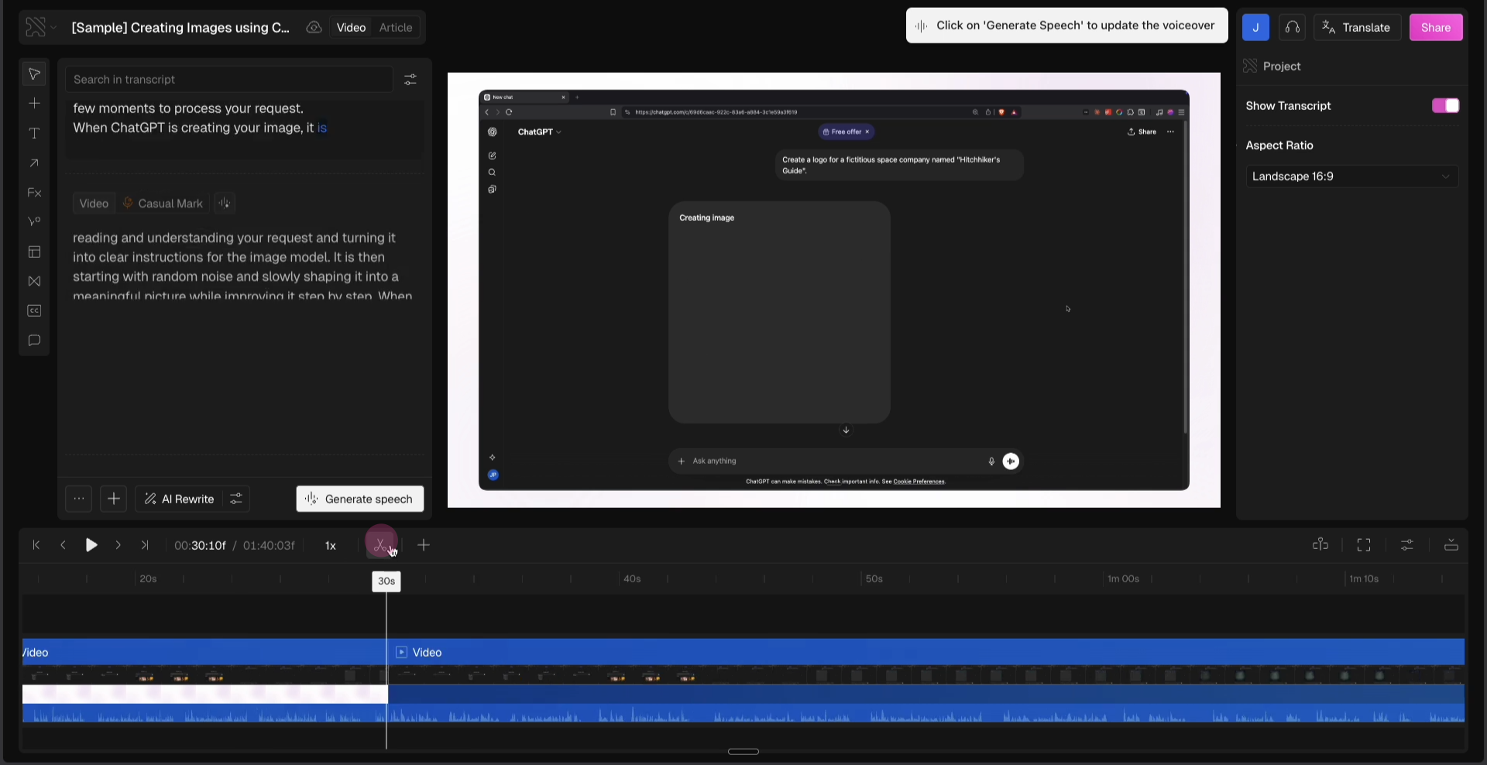1487x765 pixels.
Task: Click the highlighted word 'is' in transcript
Action: (x=322, y=129)
